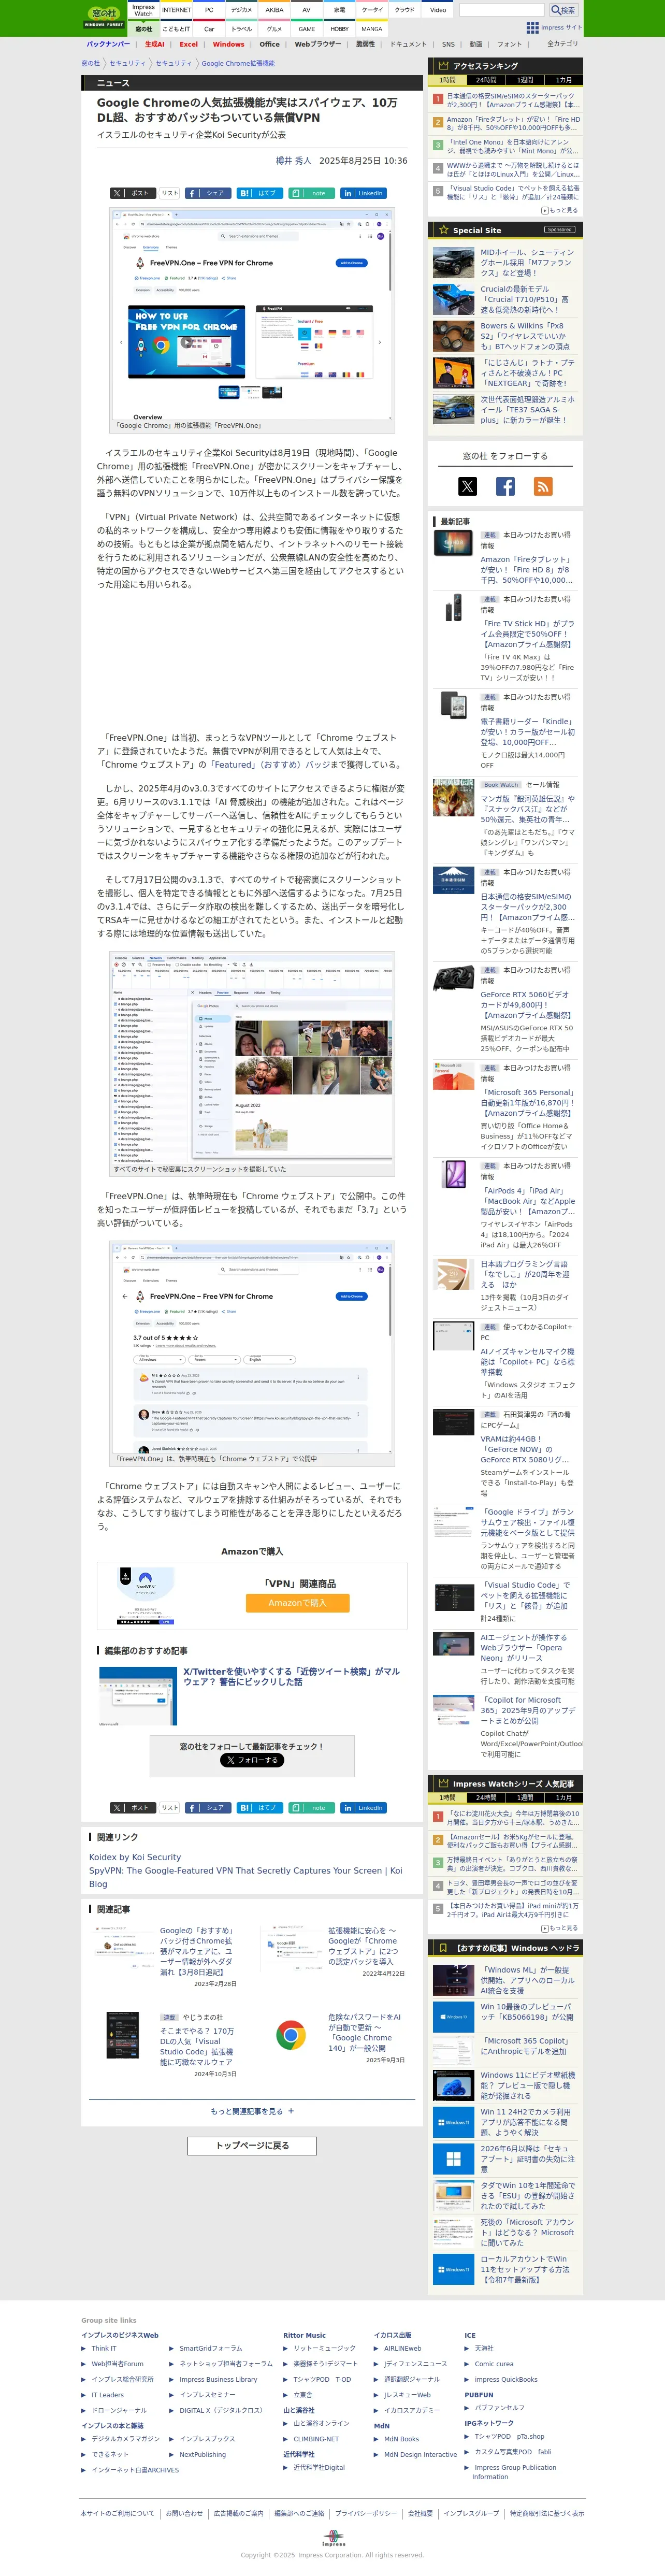Share via top X ポスト button

coord(132,193)
